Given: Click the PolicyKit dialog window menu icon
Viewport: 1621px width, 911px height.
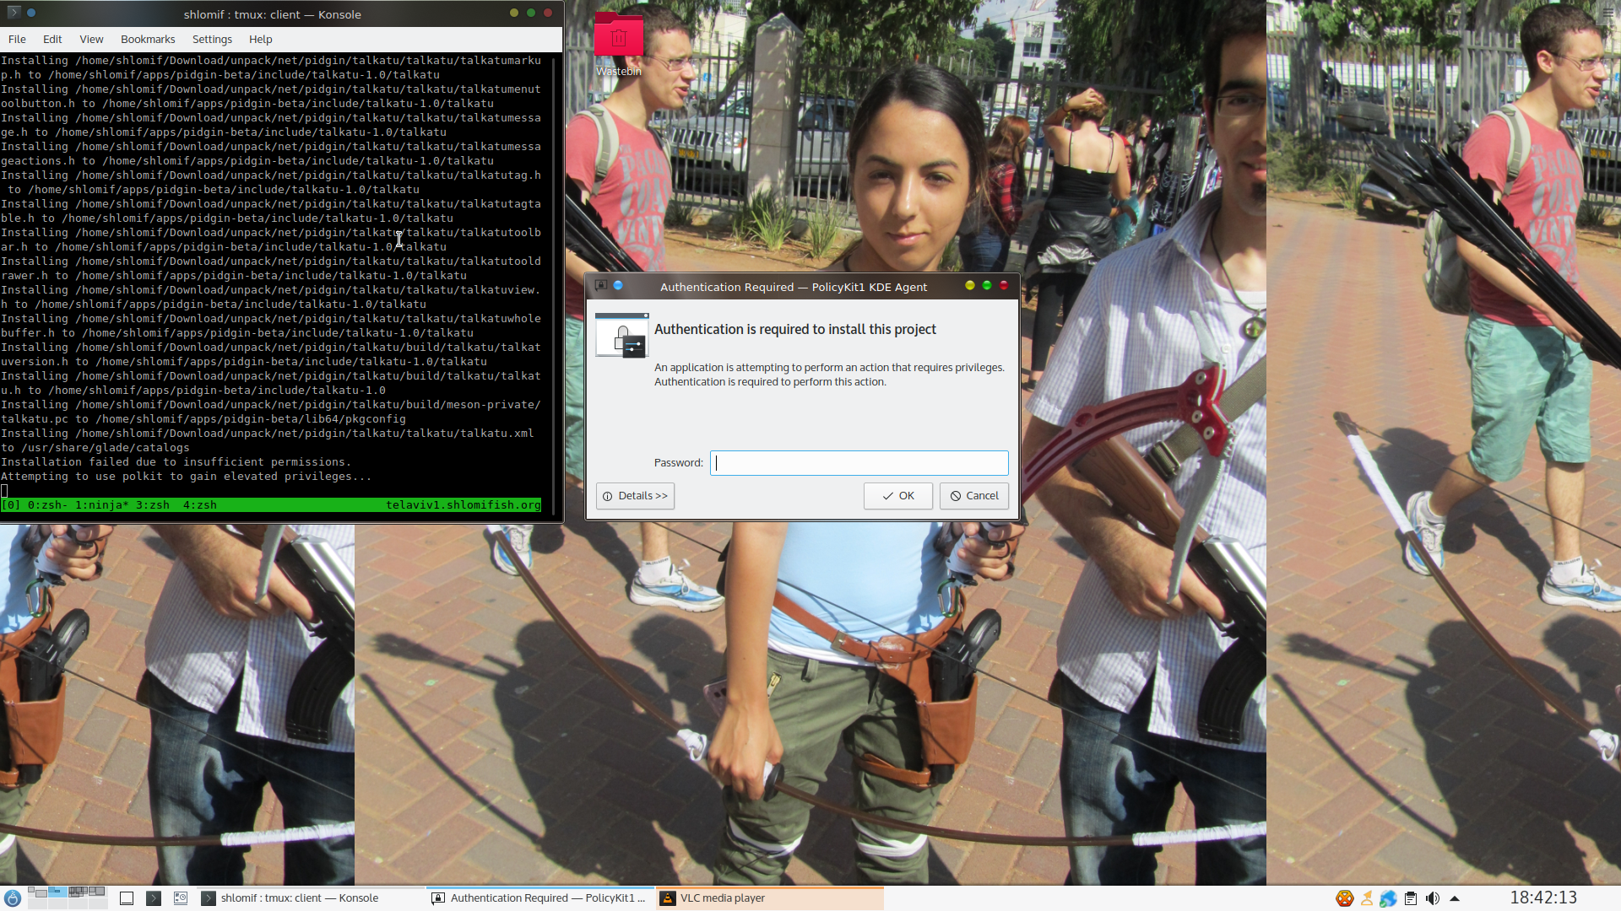Looking at the screenshot, I should coord(601,286).
